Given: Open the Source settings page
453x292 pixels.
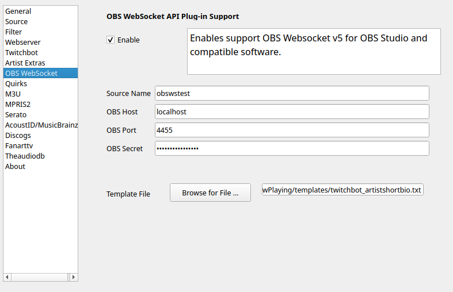Looking at the screenshot, I should point(17,22).
